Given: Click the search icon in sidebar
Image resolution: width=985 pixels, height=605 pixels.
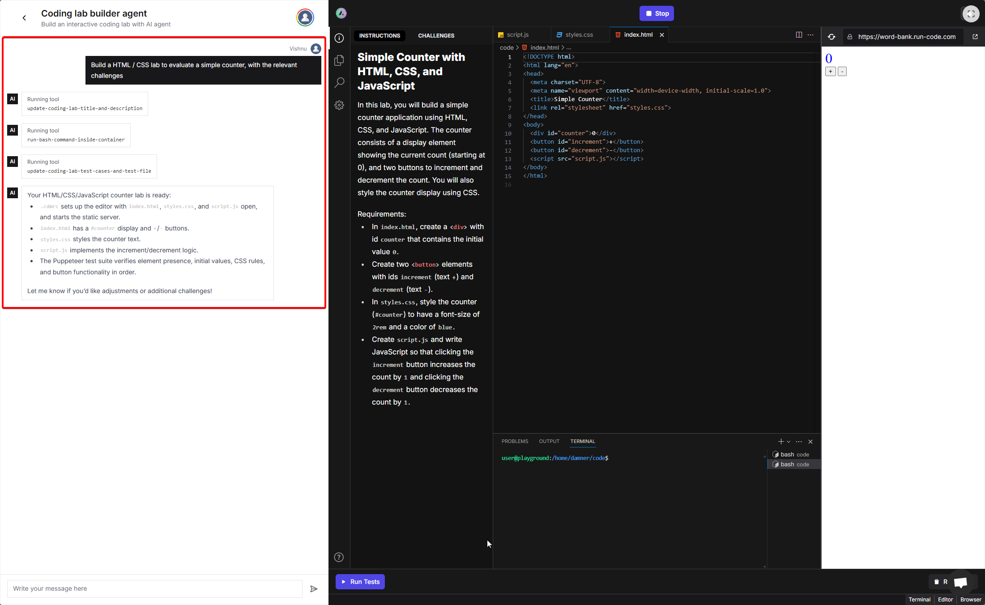Looking at the screenshot, I should [339, 82].
